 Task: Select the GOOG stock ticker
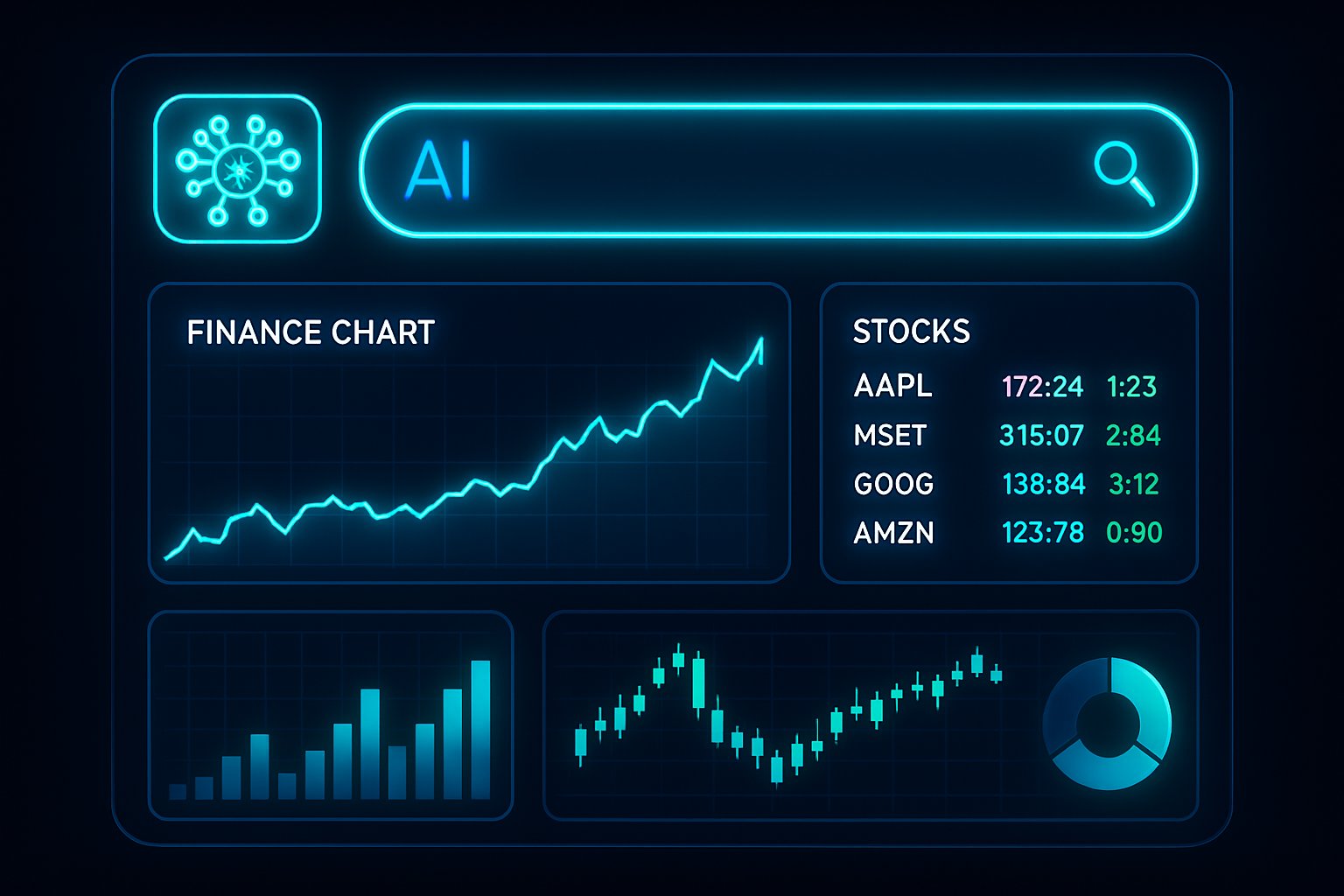(x=893, y=484)
